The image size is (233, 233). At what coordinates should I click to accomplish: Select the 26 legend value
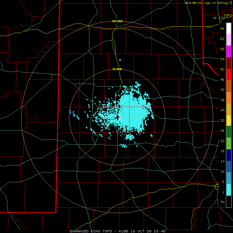click(x=222, y=131)
